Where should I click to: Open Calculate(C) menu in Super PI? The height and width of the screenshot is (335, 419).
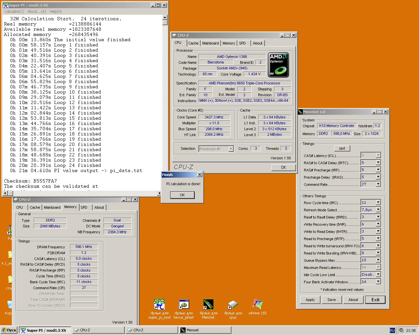click(x=14, y=11)
